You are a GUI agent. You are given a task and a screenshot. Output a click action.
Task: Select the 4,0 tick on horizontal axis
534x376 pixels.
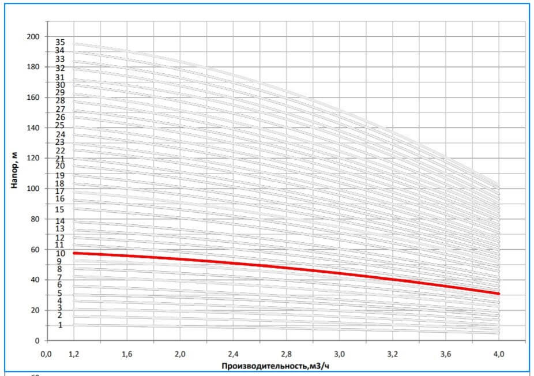(x=499, y=353)
